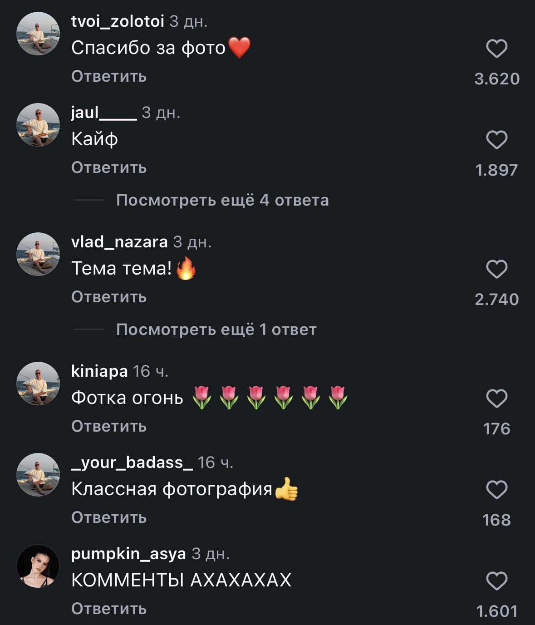Open tvoi_zolotoi profile via username
This screenshot has height=625, width=535.
pos(118,21)
